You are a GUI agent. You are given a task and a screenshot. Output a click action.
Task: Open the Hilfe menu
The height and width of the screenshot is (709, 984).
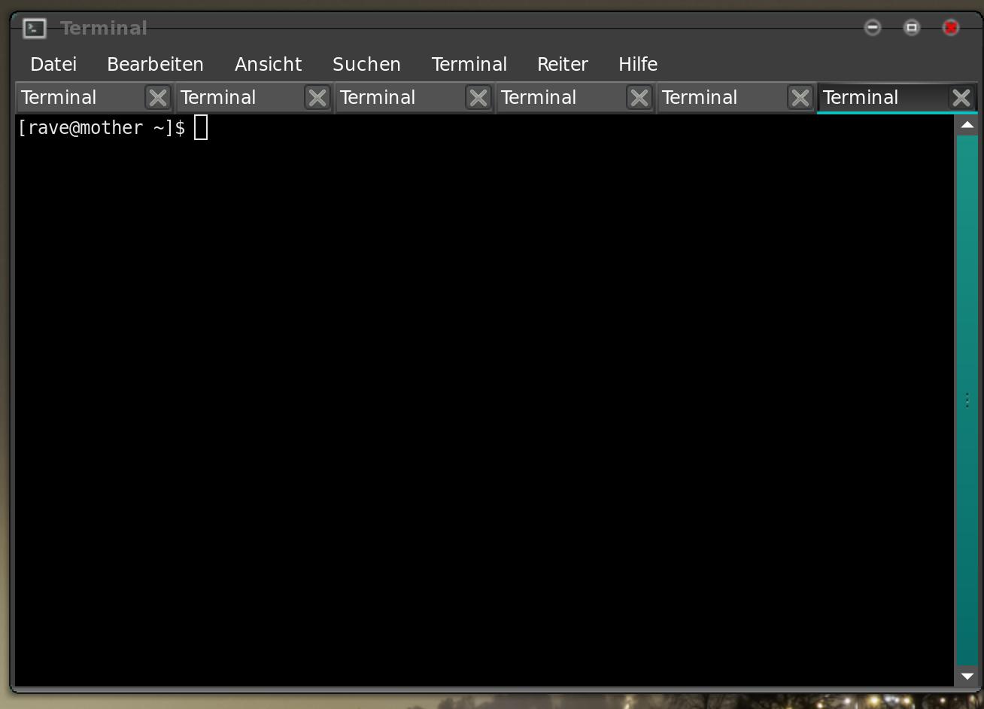(x=638, y=64)
